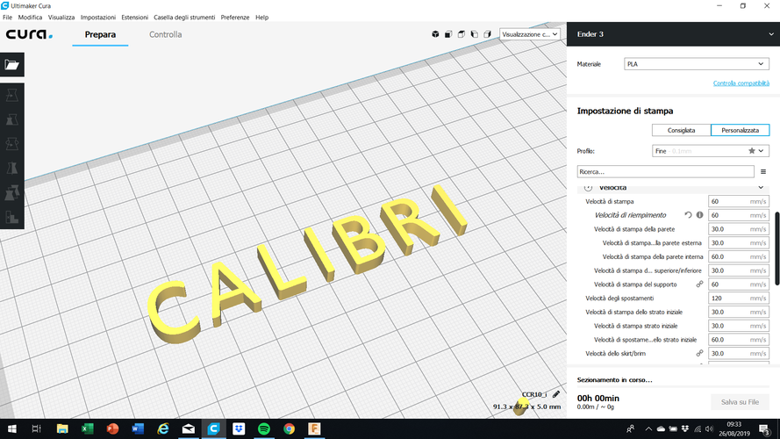
Task: Switch to right side camera view
Action: [488, 34]
